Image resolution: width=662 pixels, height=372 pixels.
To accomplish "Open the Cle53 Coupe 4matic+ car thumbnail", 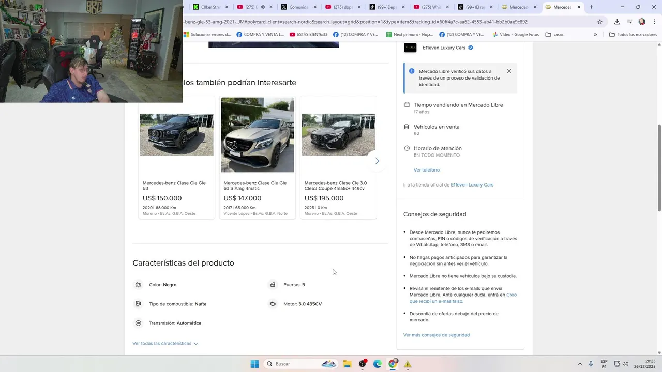I will (x=338, y=135).
